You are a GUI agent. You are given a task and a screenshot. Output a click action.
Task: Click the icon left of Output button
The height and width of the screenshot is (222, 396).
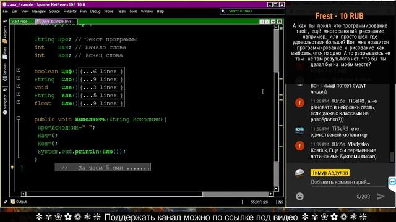[6, 202]
